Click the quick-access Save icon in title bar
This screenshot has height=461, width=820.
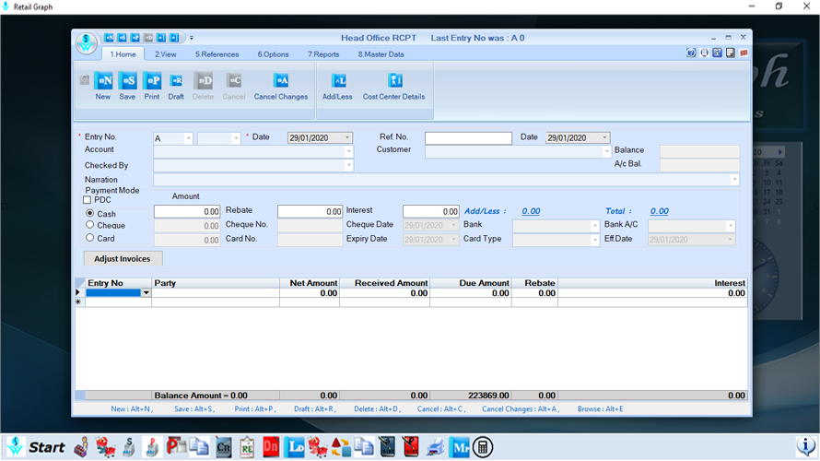(122, 38)
